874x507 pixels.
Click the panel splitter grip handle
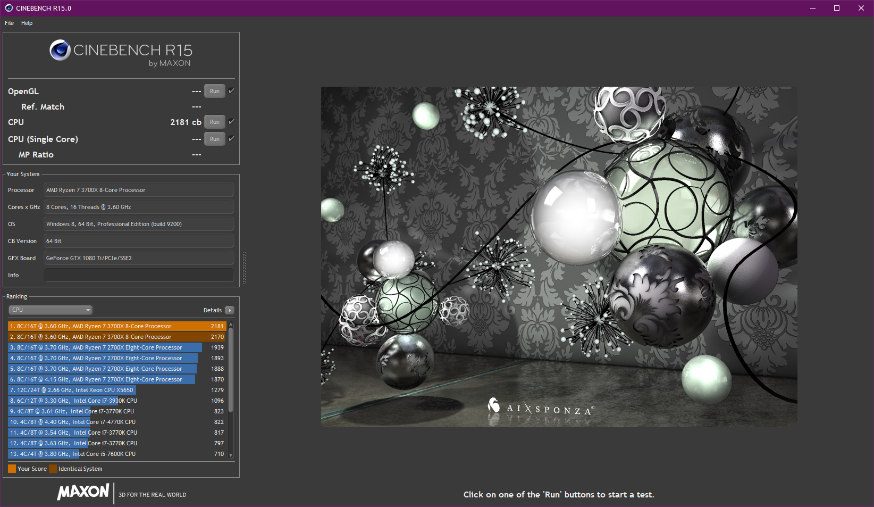[244, 268]
